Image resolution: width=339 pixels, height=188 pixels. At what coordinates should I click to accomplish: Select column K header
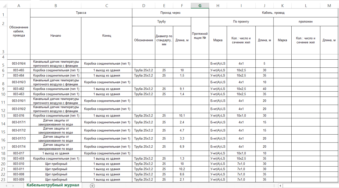283,6
